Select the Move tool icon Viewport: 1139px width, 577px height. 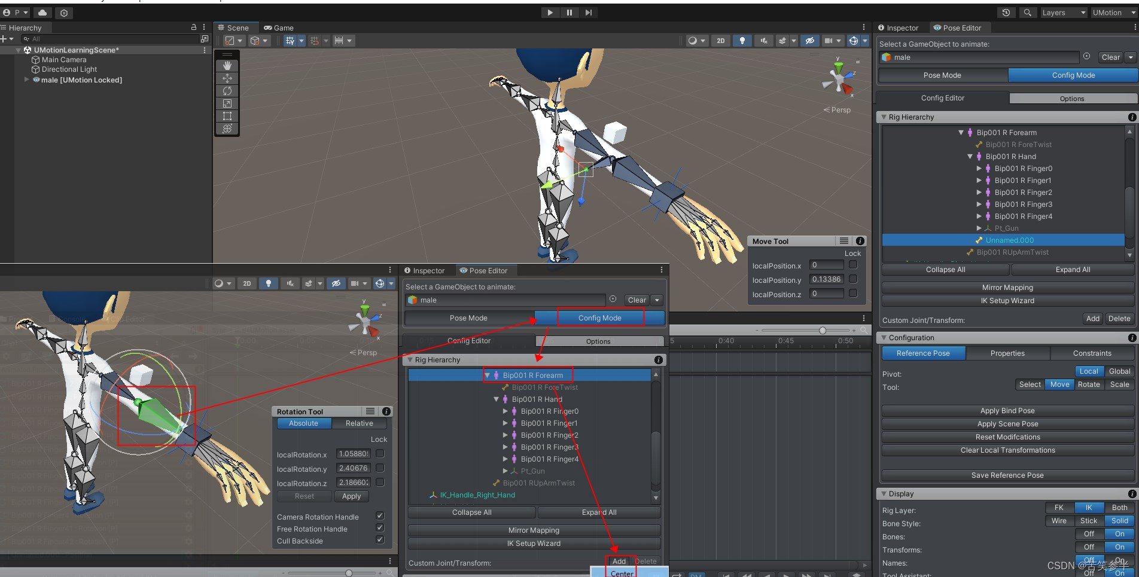pyautogui.click(x=227, y=78)
